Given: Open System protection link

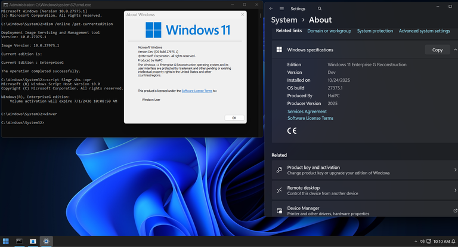Looking at the screenshot, I should (375, 31).
